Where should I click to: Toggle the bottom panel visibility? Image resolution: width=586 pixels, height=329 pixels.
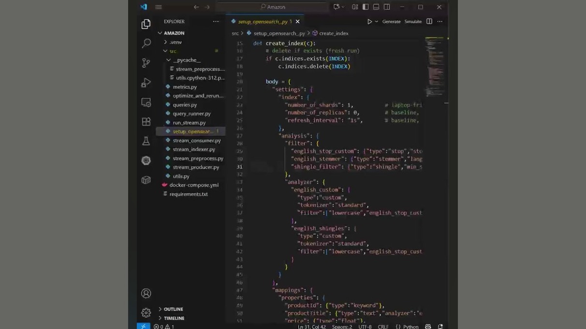click(x=376, y=7)
